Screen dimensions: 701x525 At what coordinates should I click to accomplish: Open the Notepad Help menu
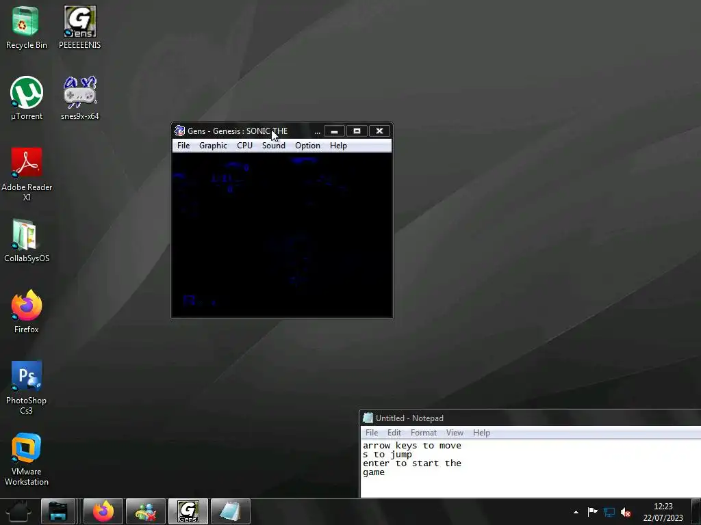click(481, 433)
